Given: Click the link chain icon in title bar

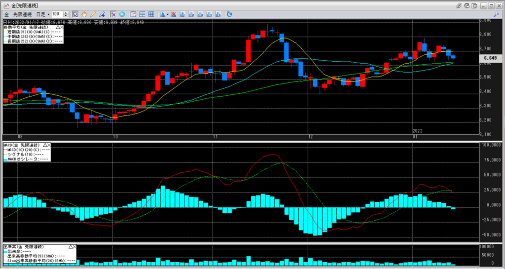Looking at the screenshot, I should (x=459, y=5).
